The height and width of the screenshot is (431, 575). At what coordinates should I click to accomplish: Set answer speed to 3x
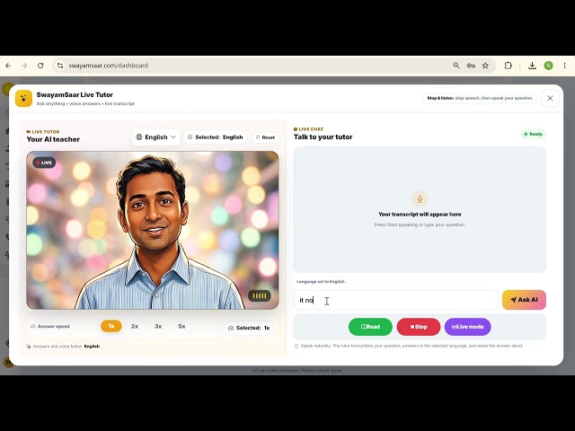coord(158,326)
